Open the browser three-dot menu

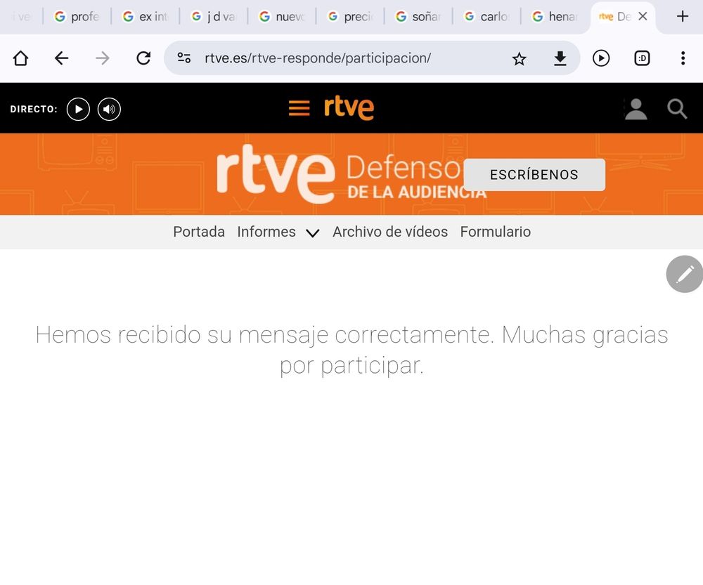(x=683, y=58)
